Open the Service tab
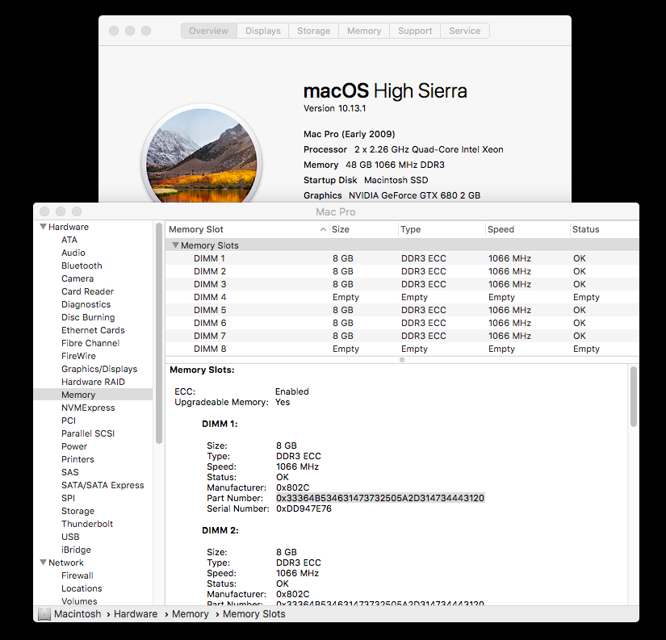This screenshot has height=640, width=666. (x=465, y=31)
